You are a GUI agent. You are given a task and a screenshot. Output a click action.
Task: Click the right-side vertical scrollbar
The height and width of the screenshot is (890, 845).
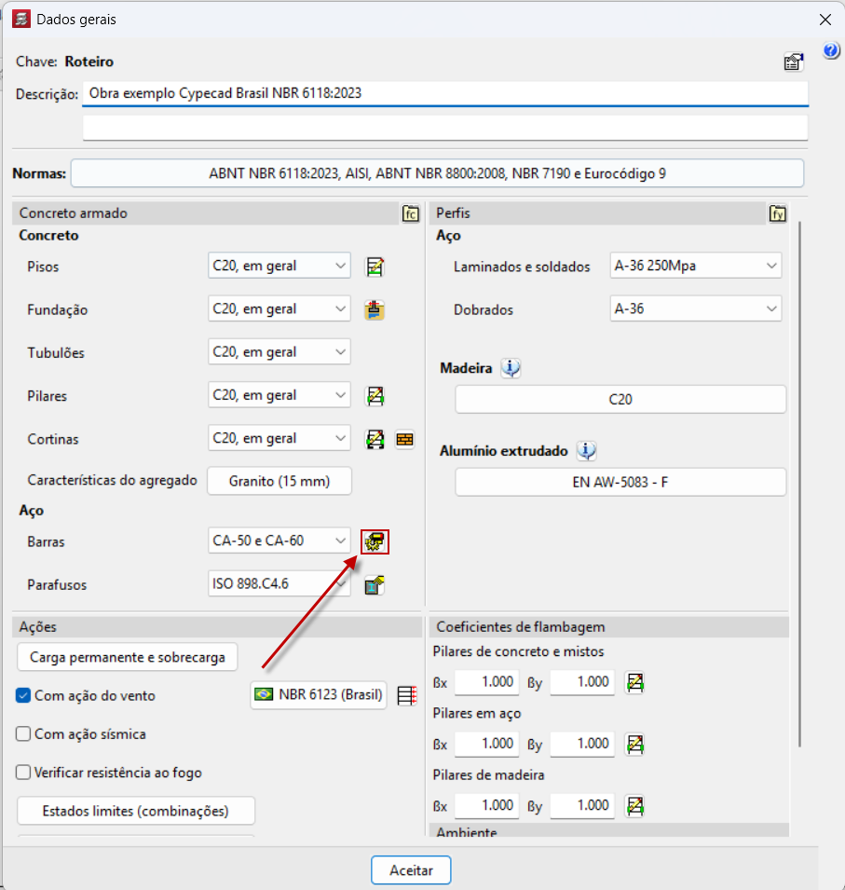point(799,485)
